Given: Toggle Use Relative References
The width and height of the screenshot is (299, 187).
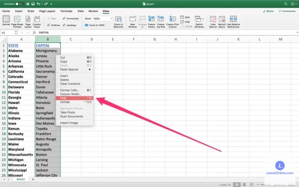Looking at the screenshot, I should click(233, 21).
